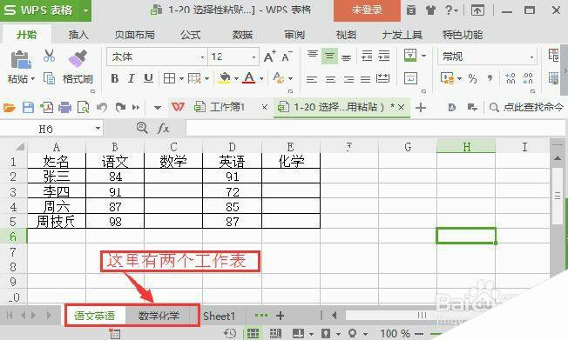Open the font color dropdown arrow
The image size is (568, 340).
point(261,78)
